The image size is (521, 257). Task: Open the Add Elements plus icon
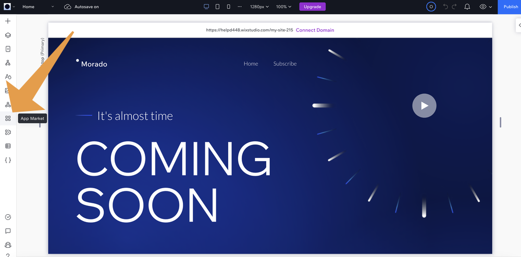coord(8,21)
